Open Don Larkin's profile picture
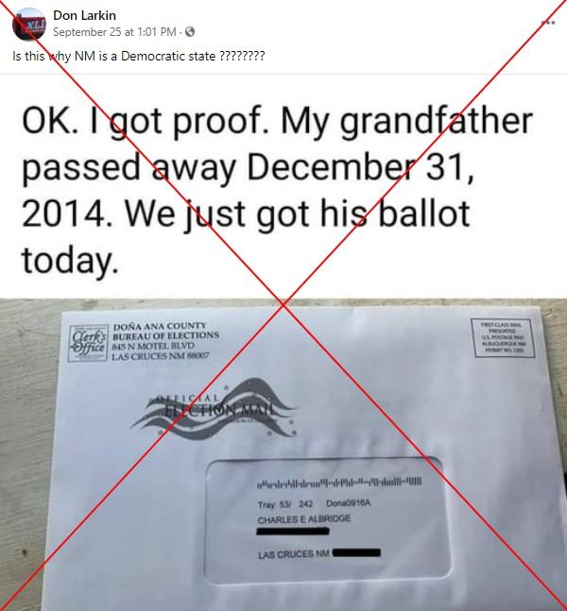Viewport: 567px width, 611px height. click(x=29, y=25)
